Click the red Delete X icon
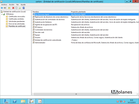Viewport: 139px width, 104px height. 13,8
